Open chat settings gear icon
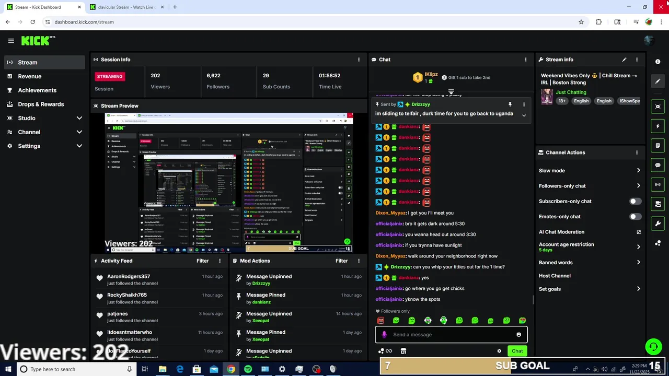Image resolution: width=669 pixels, height=376 pixels. coord(499,351)
